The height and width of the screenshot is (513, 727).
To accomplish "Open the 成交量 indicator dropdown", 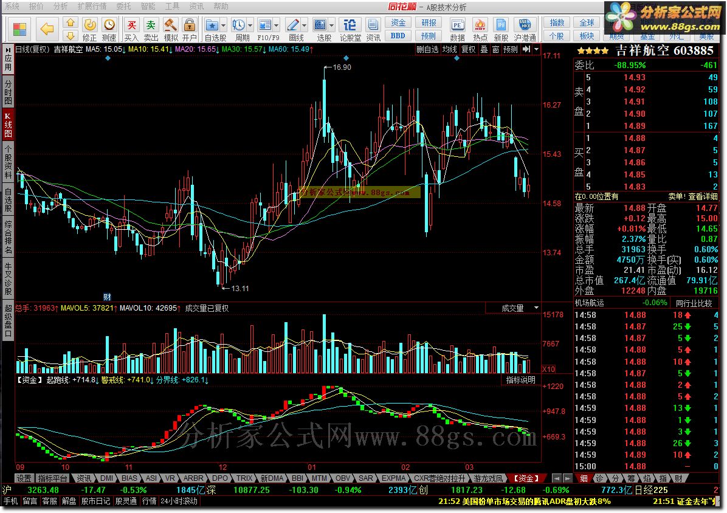I will [x=537, y=308].
